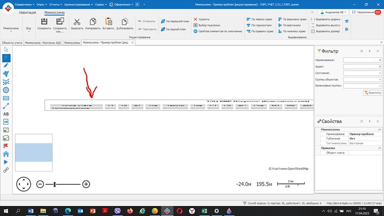Click the Duplicate (Дублировать) icon
Image resolution: width=384 pixels, height=216 pixels.
pyautogui.click(x=125, y=22)
